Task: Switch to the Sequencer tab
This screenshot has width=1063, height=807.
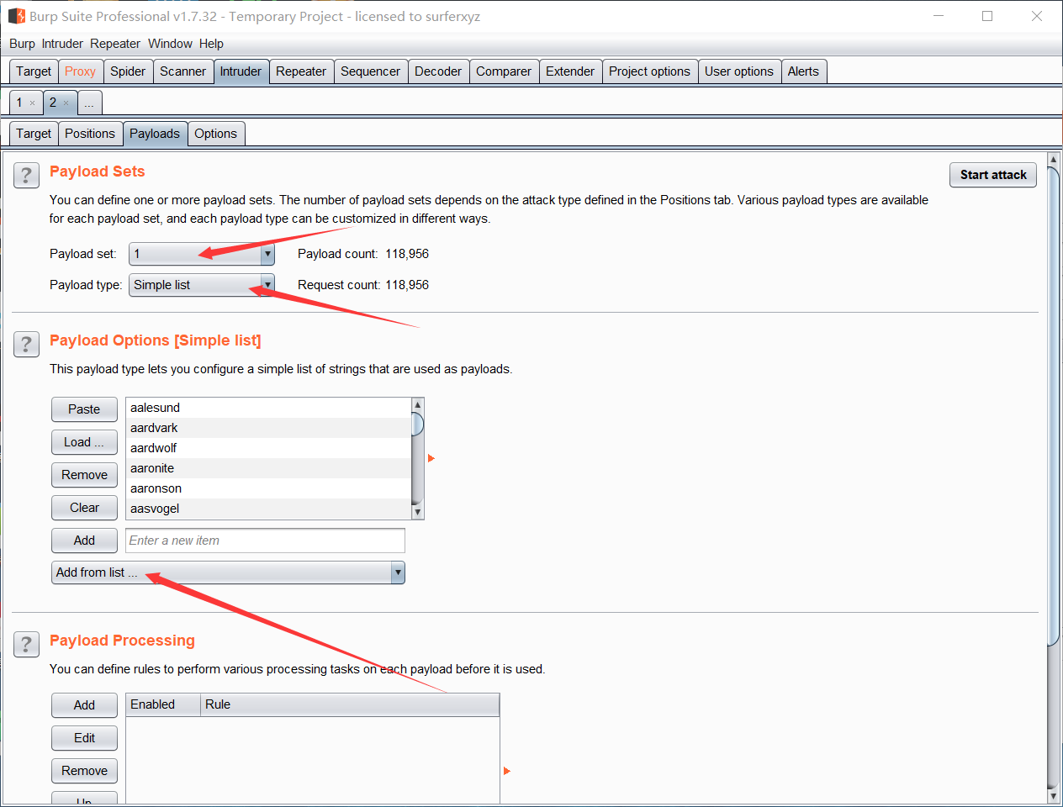Action: pos(370,71)
